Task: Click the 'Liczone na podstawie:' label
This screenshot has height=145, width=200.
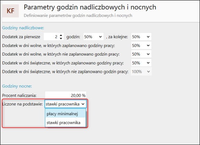Action: coord(23,104)
